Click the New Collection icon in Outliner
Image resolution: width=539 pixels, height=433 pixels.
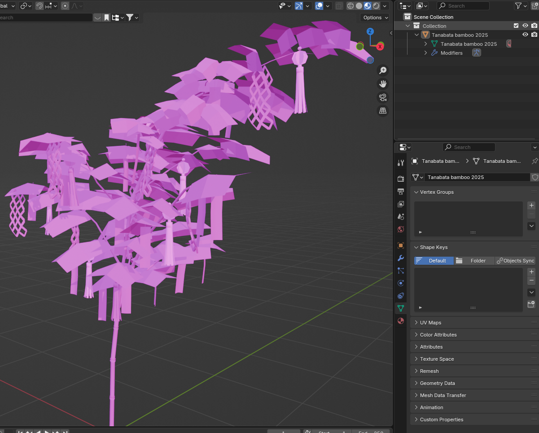[534, 6]
